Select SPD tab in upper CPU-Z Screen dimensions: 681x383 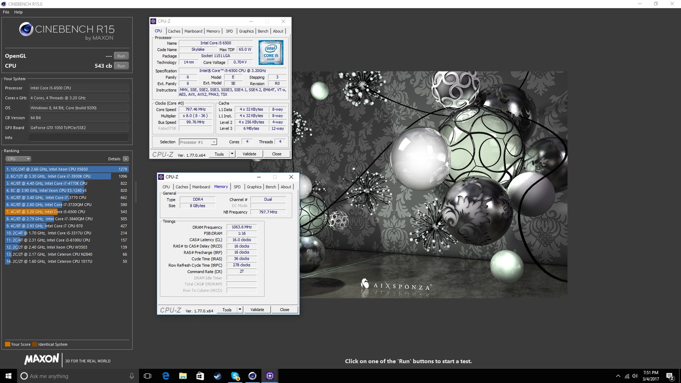click(x=229, y=31)
